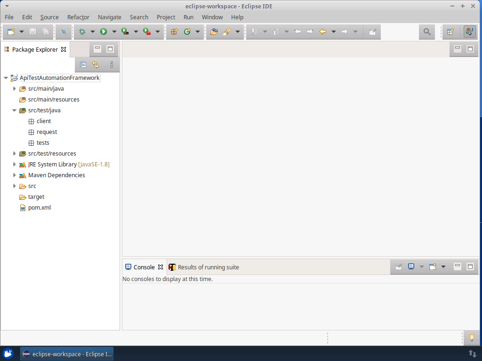Open the Back history dropdown arrow
The width and height of the screenshot is (482, 361).
point(334,31)
